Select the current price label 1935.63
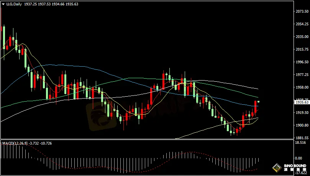Image resolution: width=310 pixels, height=176 pixels. click(302, 102)
